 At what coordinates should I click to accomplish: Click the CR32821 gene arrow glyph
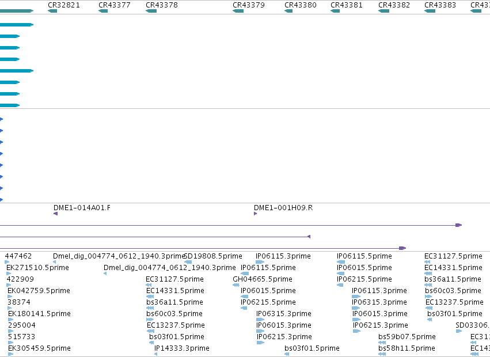point(52,11)
